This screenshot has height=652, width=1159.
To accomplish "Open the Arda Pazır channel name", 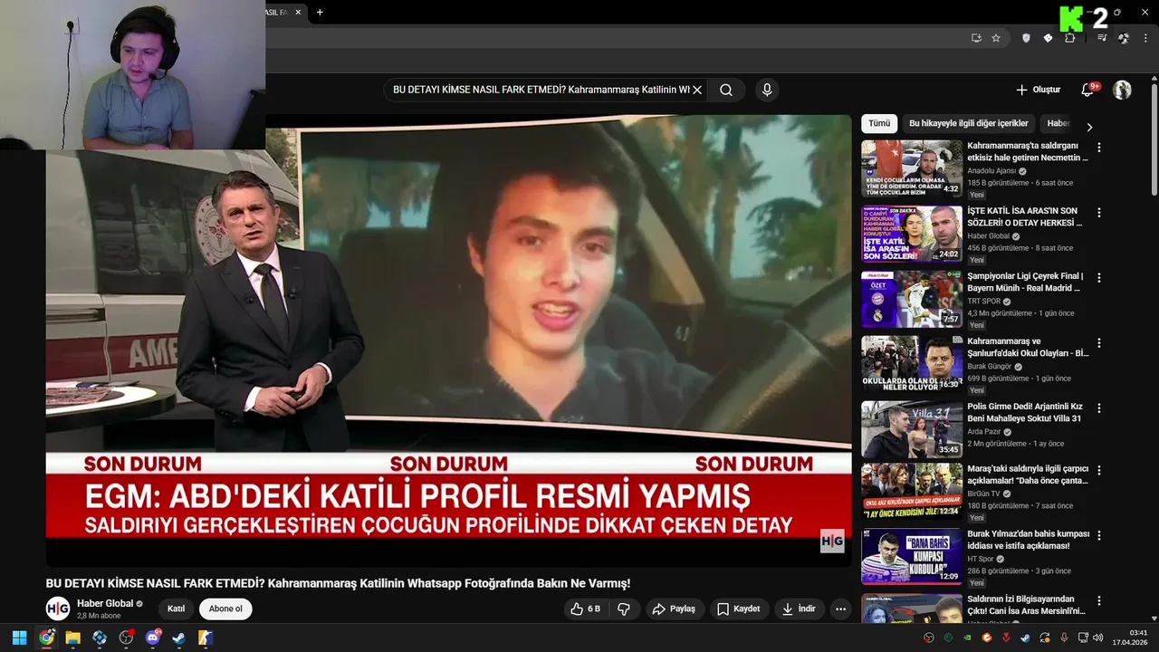I will [986, 432].
